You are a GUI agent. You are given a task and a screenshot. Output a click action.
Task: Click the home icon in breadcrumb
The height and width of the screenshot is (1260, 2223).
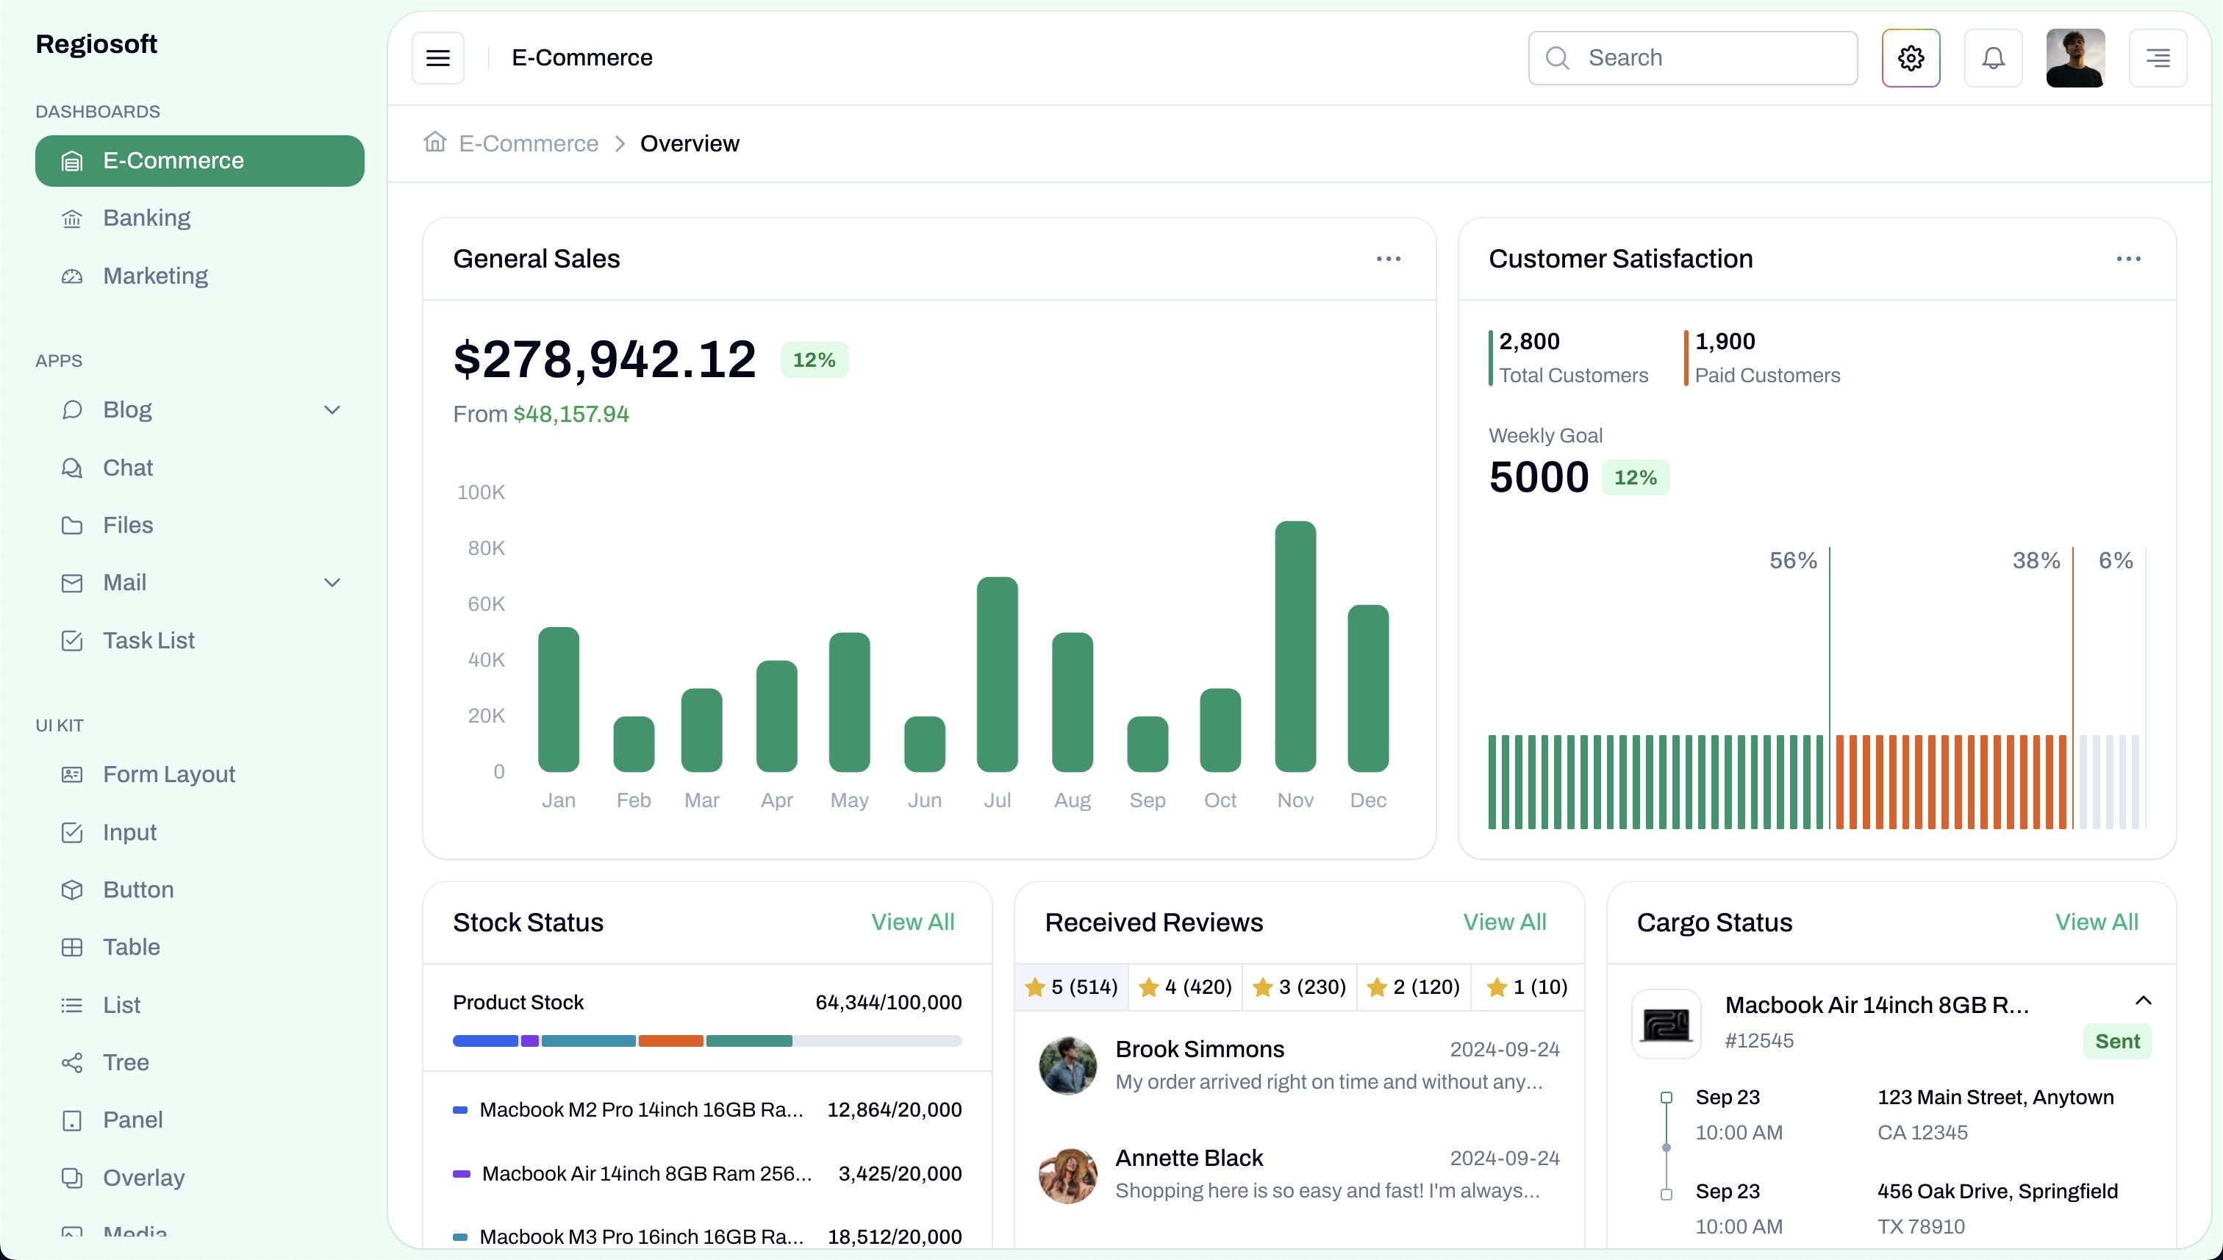click(x=435, y=142)
